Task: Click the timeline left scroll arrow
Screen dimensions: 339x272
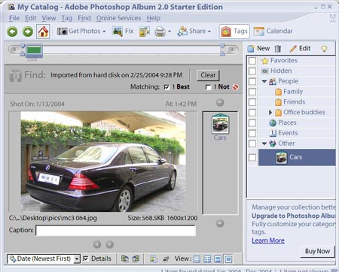Action: (14, 50)
